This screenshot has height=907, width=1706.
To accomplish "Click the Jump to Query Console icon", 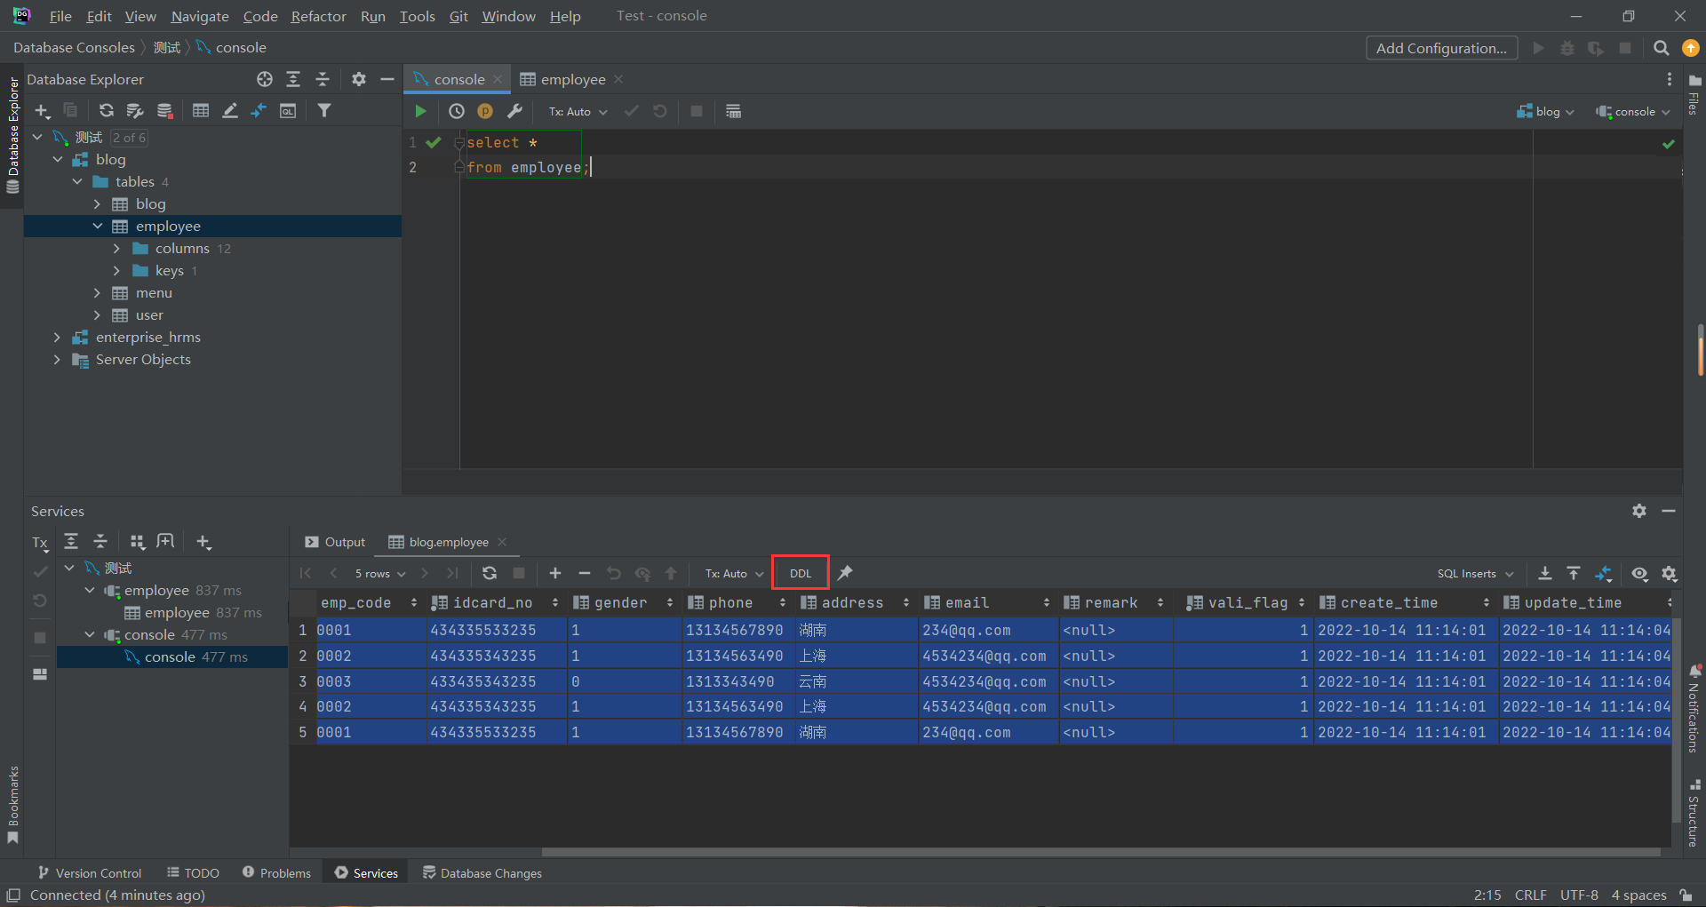I will tap(288, 110).
